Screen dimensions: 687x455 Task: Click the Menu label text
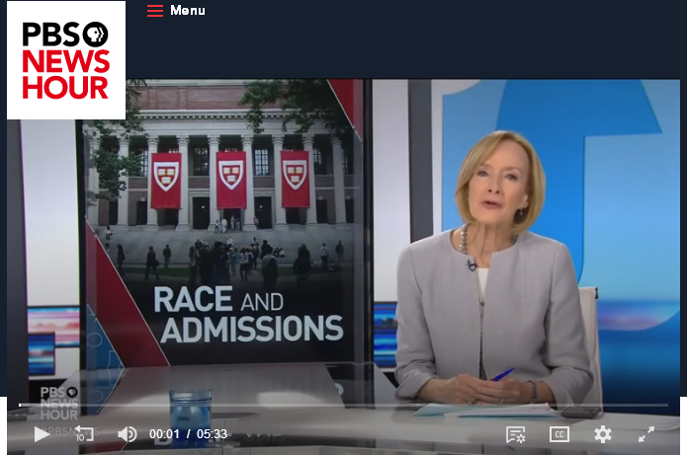tap(188, 10)
